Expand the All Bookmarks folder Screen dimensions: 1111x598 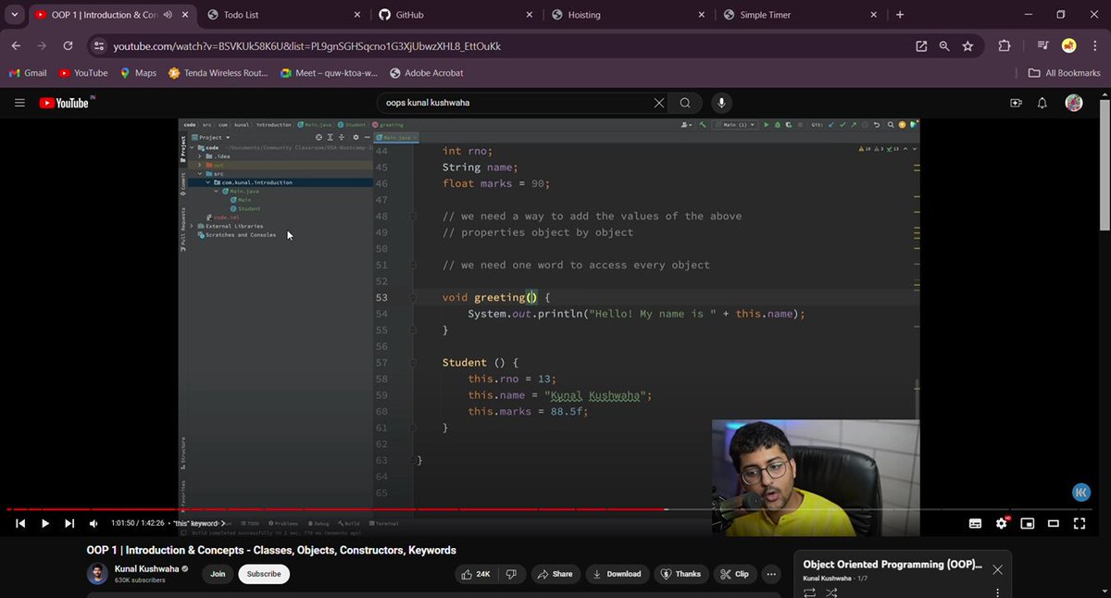click(1065, 73)
